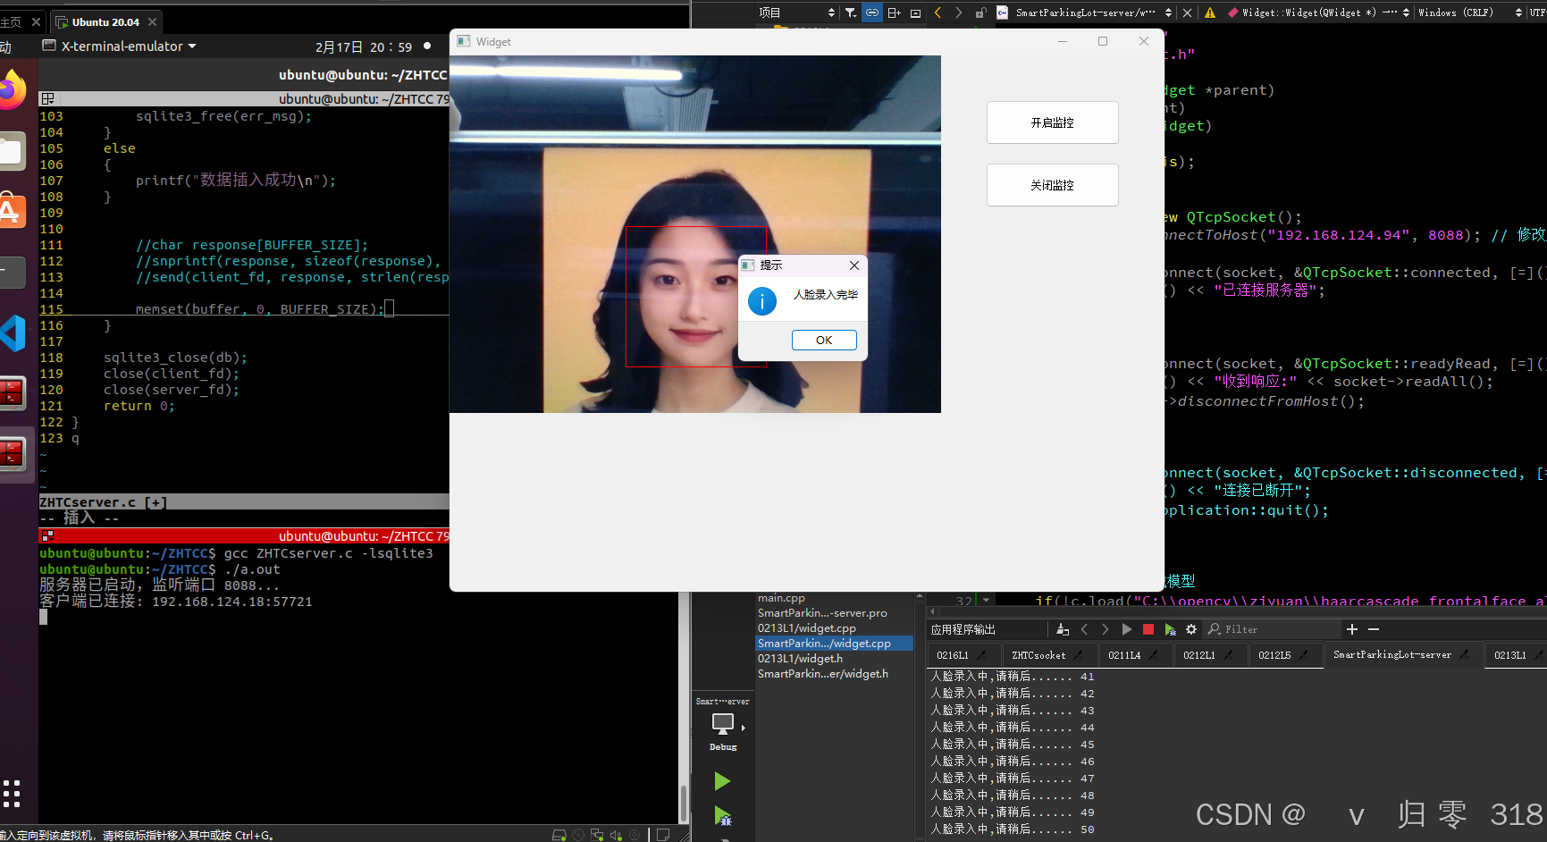Click the 开启监控 button
Screen dimensions: 1547x842
click(1052, 122)
